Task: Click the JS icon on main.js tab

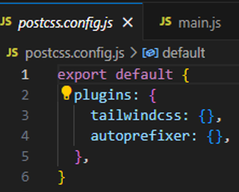Action: tap(165, 21)
